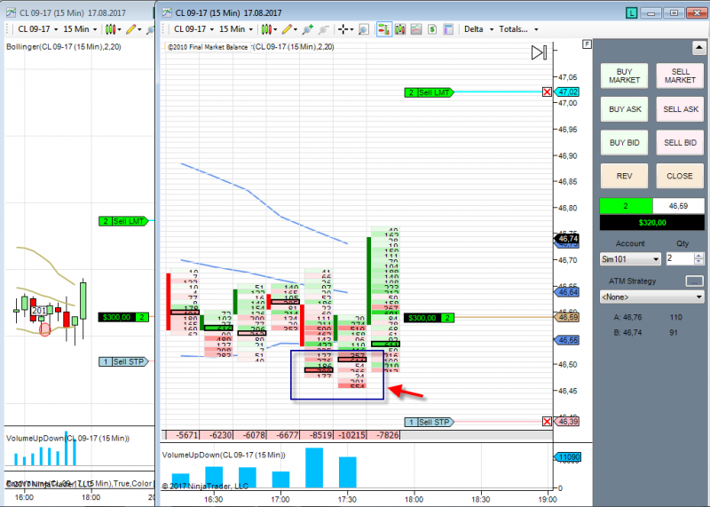Click the CLOSE position button
This screenshot has width=710, height=507.
click(x=680, y=176)
